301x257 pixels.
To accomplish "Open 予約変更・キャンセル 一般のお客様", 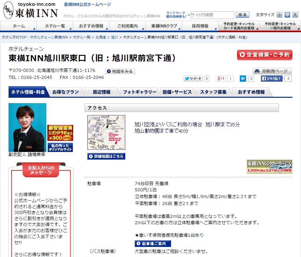I will click(280, 26).
